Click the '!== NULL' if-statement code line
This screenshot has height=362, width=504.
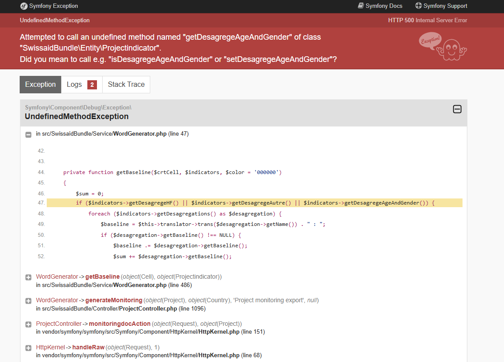pyautogui.click(x=171, y=235)
